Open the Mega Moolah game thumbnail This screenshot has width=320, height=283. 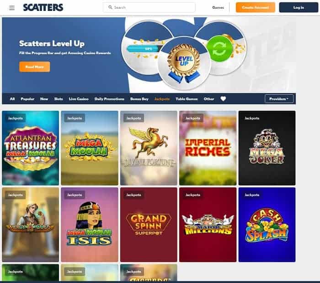coord(90,148)
